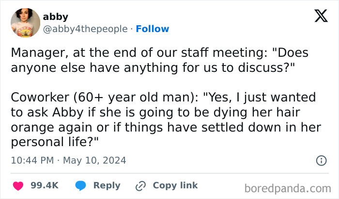This screenshot has width=339, height=199.
Task: Click the paragraph starting with Coworker
Action: [166, 119]
